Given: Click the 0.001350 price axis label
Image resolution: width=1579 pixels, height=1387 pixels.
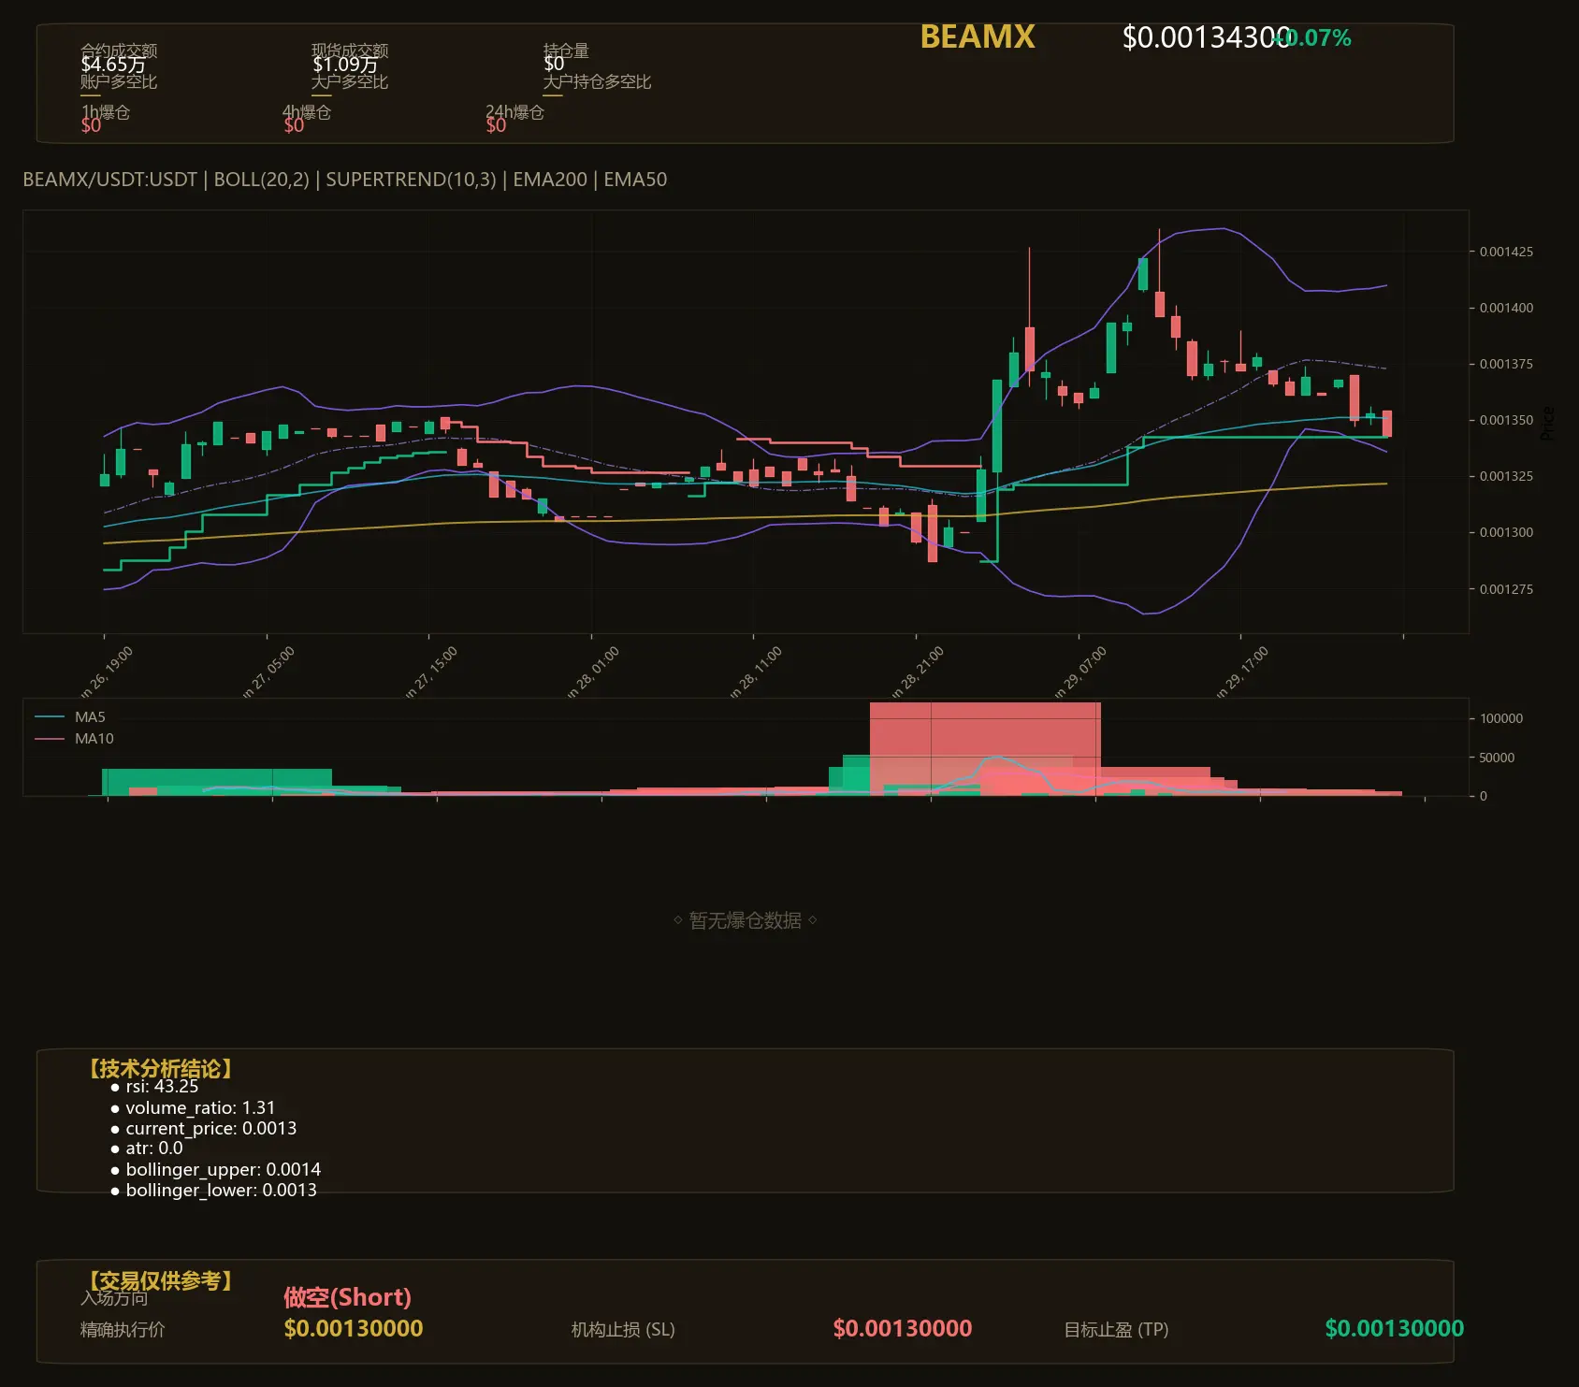Looking at the screenshot, I should [x=1506, y=420].
